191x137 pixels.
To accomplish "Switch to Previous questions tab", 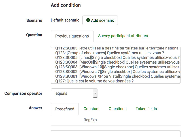I will pos(72,36).
